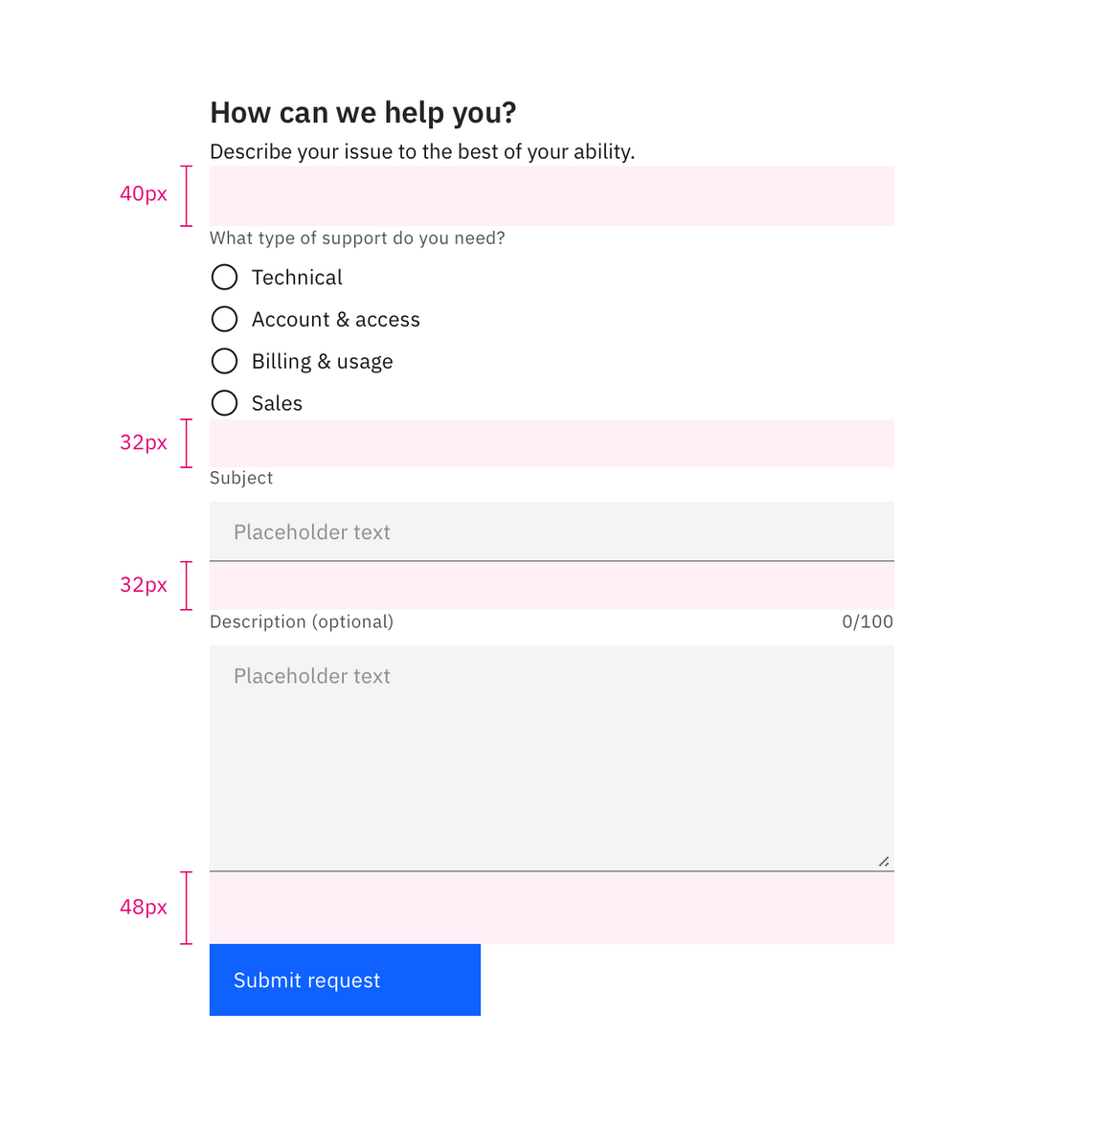
Task: Choose Account & access support type
Action: (224, 319)
